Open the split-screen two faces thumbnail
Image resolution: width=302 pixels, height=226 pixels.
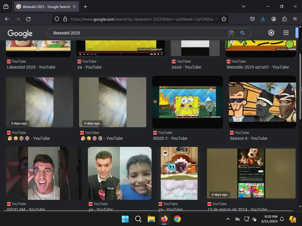click(x=120, y=173)
